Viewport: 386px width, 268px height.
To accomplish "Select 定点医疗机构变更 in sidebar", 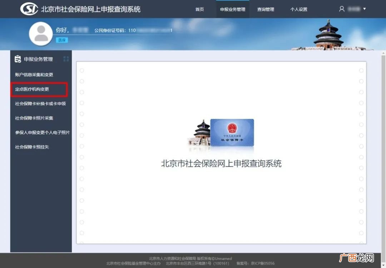I will (x=32, y=89).
